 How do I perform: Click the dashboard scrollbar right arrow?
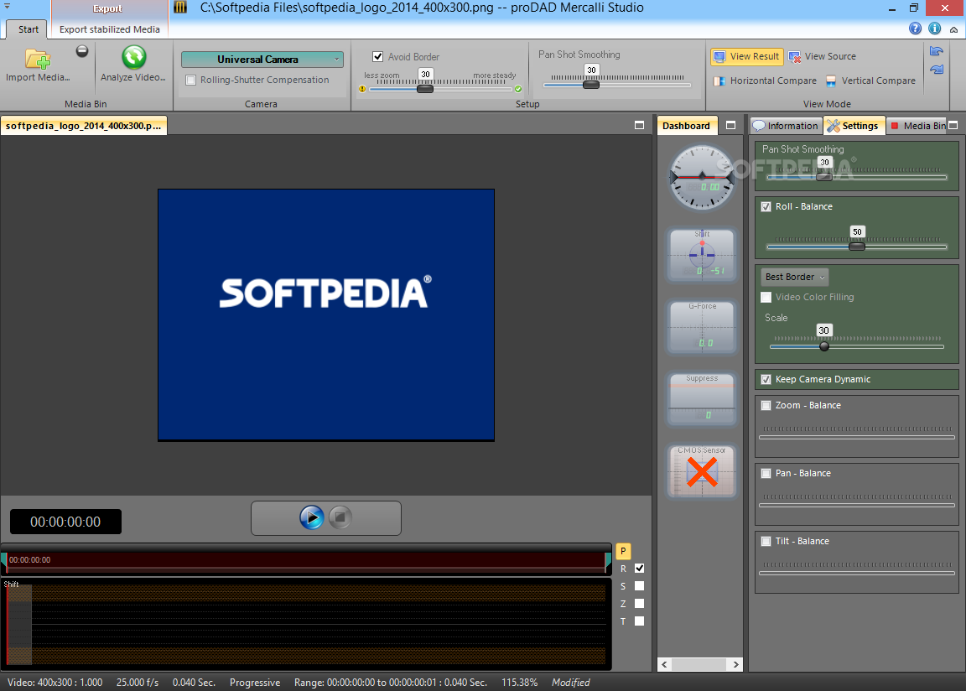click(x=735, y=664)
